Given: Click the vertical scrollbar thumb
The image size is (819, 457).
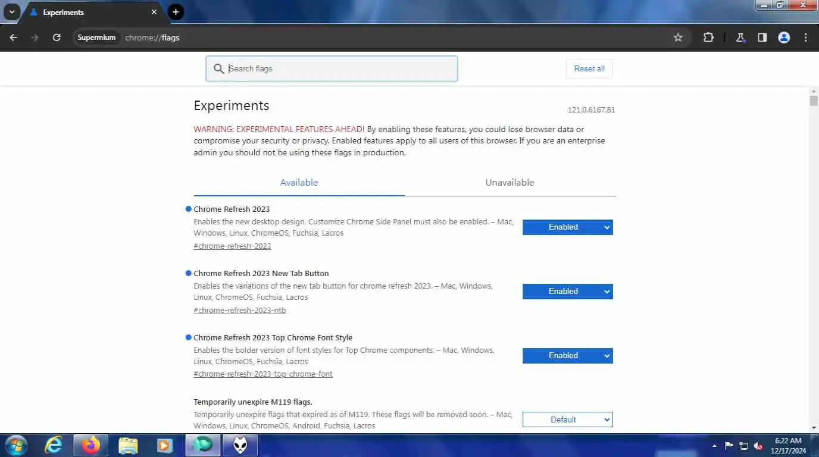Looking at the screenshot, I should click(814, 100).
